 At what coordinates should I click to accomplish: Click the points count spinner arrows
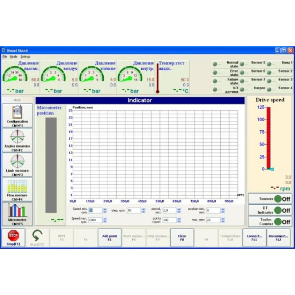coord(179,220)
